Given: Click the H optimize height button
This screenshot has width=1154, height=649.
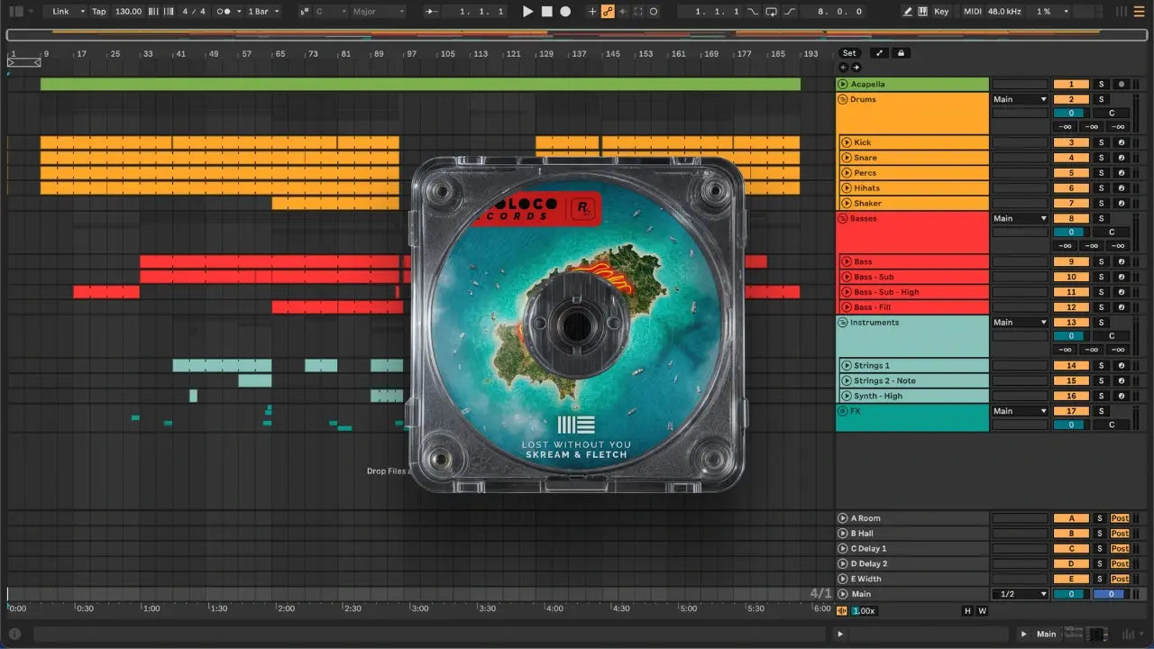Looking at the screenshot, I should coord(967,611).
